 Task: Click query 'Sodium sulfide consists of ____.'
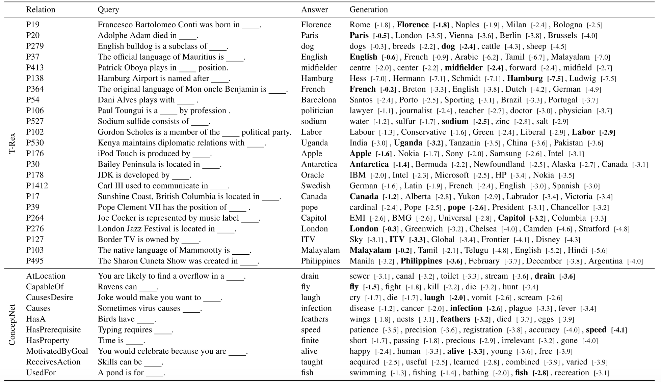154,121
